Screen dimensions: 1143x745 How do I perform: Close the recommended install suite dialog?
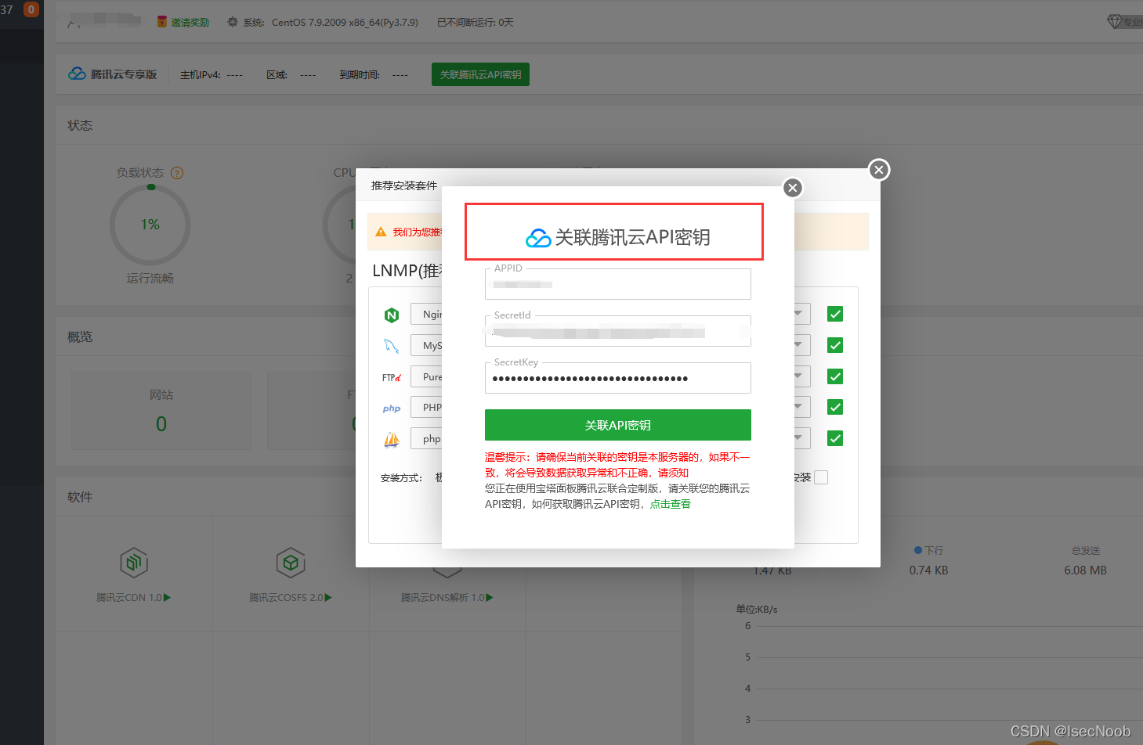pyautogui.click(x=879, y=170)
